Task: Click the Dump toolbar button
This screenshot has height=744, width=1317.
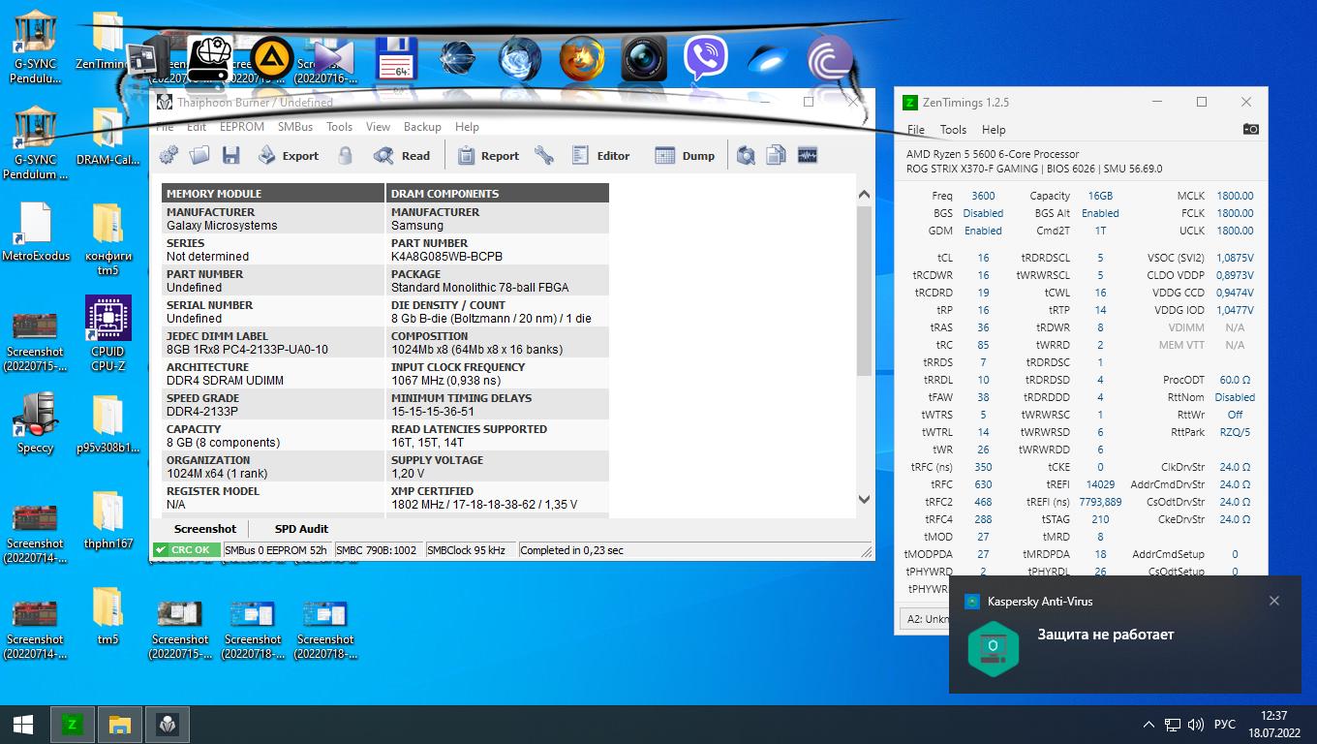Action: [x=686, y=155]
